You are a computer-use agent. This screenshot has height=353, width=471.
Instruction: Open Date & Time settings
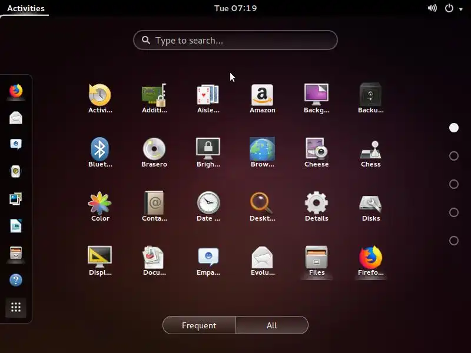[x=208, y=207]
